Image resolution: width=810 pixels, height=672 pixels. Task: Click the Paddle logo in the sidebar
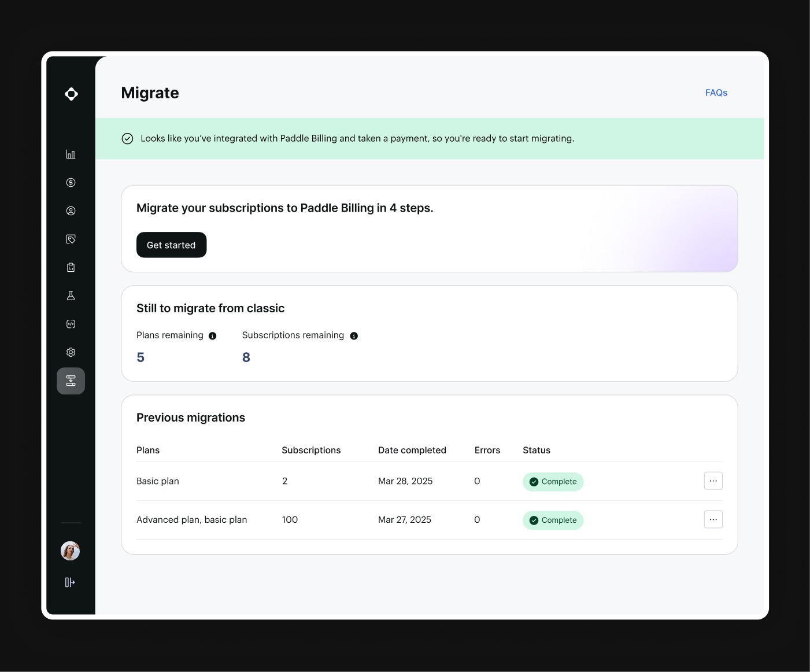click(71, 94)
